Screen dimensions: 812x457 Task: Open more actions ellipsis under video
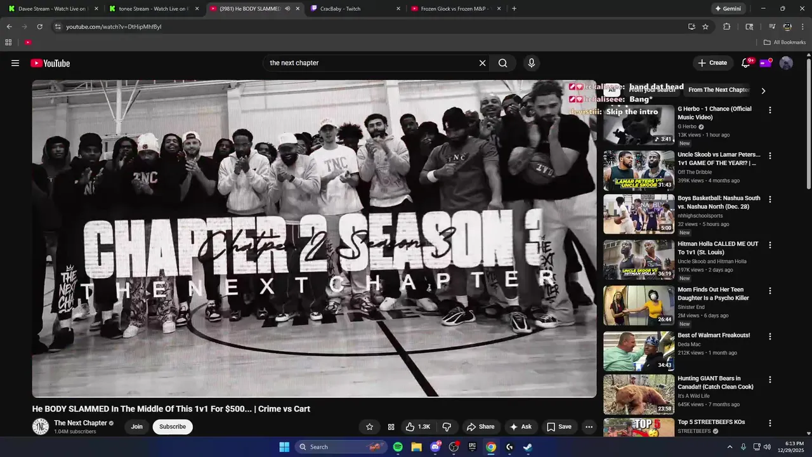coord(589,427)
